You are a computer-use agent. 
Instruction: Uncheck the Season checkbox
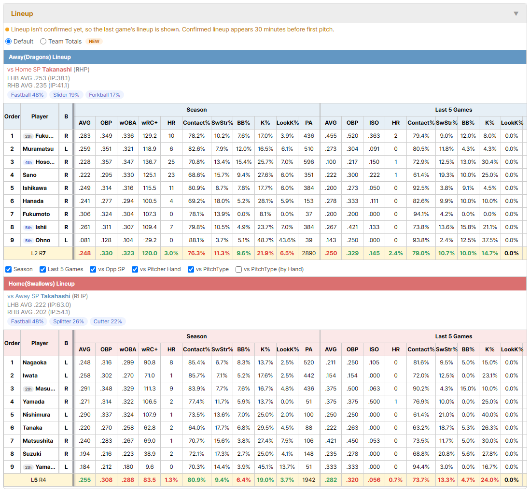coord(9,269)
